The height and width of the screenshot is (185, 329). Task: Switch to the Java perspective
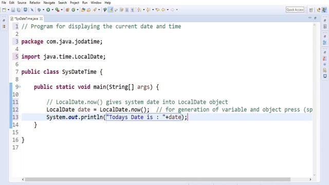click(x=324, y=10)
